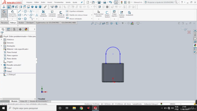Switch to the DimXpert tab
Viewport: 197px width, 111px height.
point(30,23)
